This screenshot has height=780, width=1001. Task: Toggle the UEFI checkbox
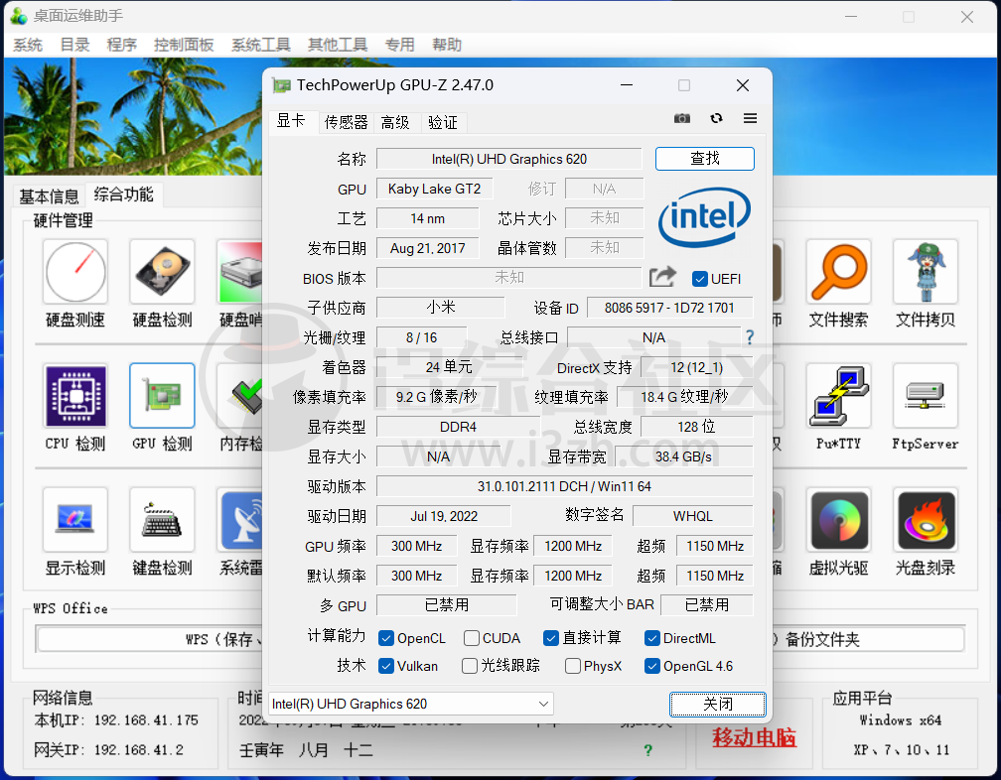point(700,279)
